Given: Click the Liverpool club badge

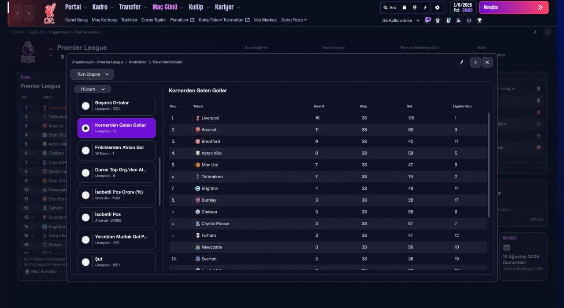Looking at the screenshot, I should pyautogui.click(x=49, y=14).
